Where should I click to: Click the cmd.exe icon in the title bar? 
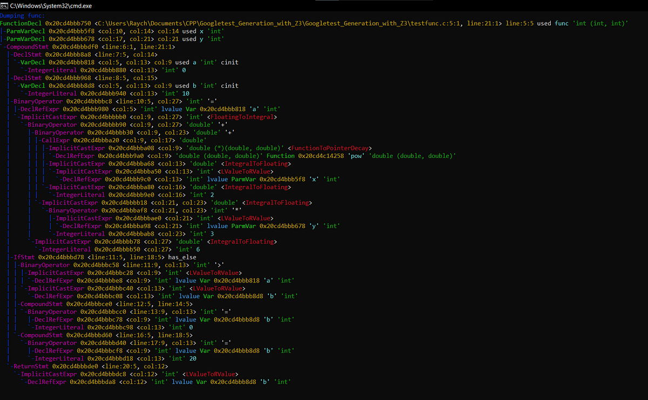[5, 5]
